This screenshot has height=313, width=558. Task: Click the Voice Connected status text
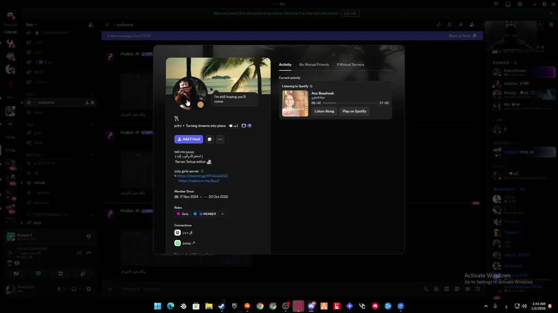32,249
